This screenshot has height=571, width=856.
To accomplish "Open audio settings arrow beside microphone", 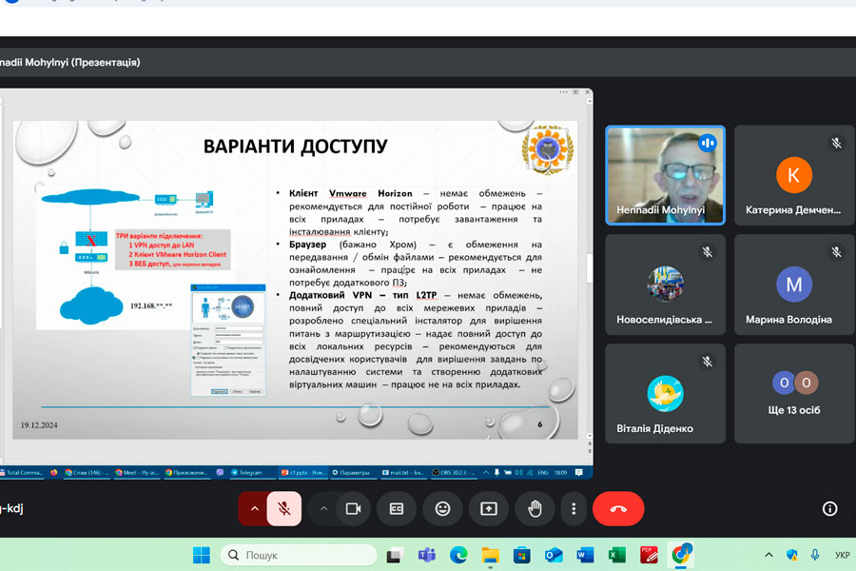I will 254,509.
